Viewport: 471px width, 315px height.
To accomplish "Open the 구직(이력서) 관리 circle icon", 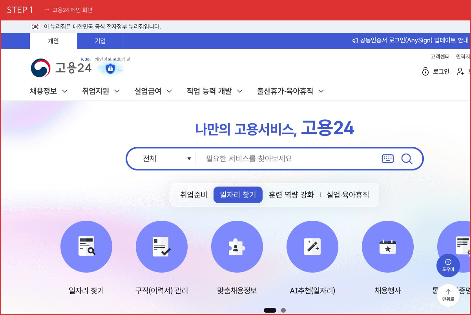I will [162, 246].
